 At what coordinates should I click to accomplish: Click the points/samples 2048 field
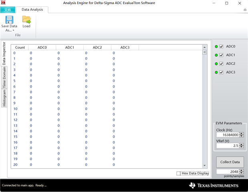tap(228, 172)
